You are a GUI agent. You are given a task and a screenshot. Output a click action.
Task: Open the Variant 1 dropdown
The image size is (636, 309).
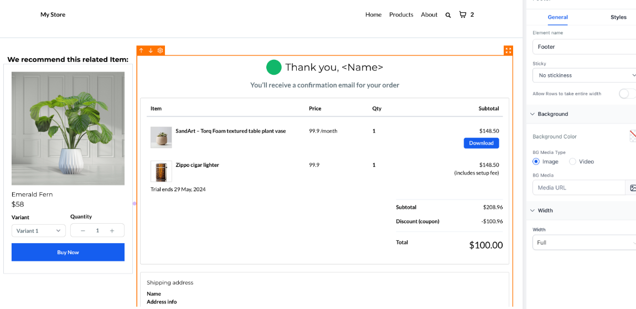click(x=38, y=231)
